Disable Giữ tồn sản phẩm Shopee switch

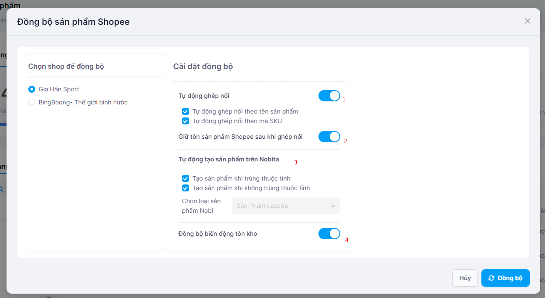(329, 137)
